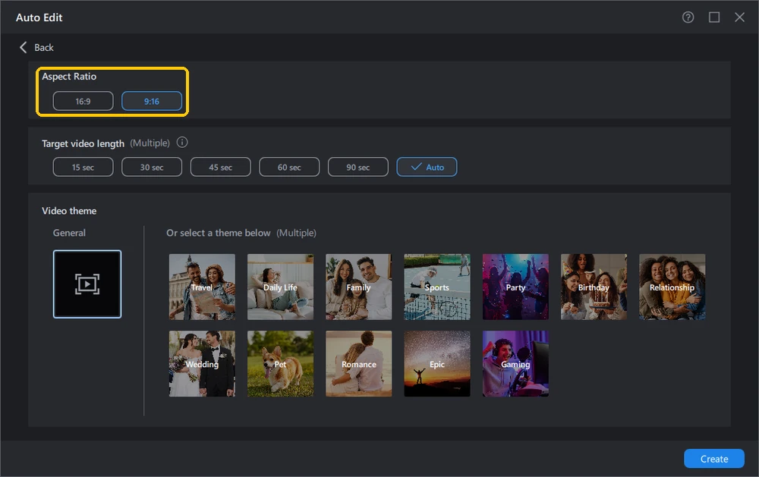Select the 9:16 aspect ratio
This screenshot has width=759, height=477.
(x=152, y=101)
